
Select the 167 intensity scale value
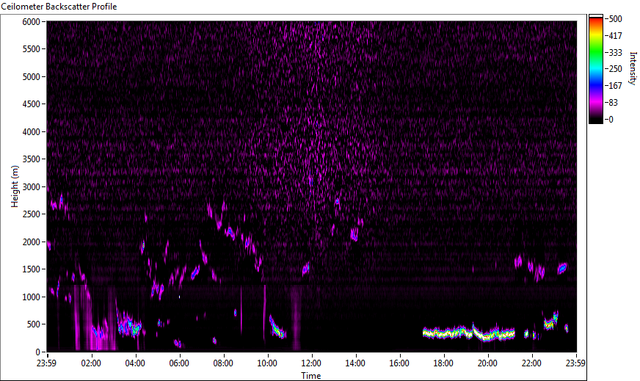(615, 86)
